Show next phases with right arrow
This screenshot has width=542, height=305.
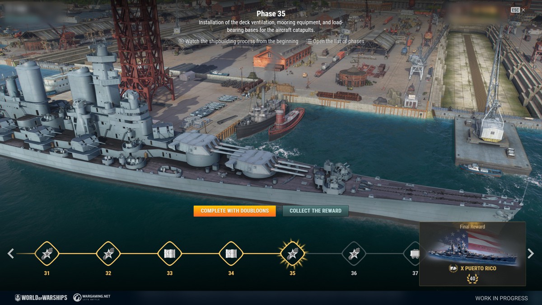click(x=531, y=253)
